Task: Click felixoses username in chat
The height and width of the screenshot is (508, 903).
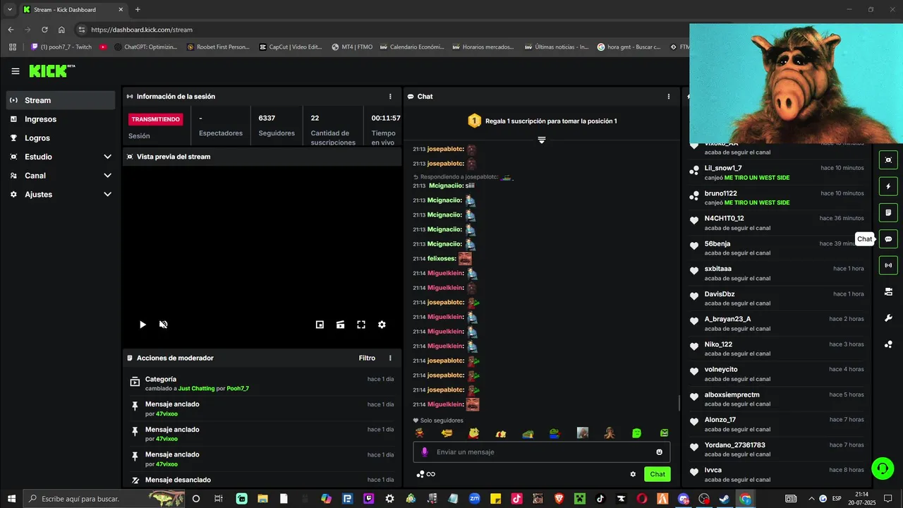Action: (442, 259)
